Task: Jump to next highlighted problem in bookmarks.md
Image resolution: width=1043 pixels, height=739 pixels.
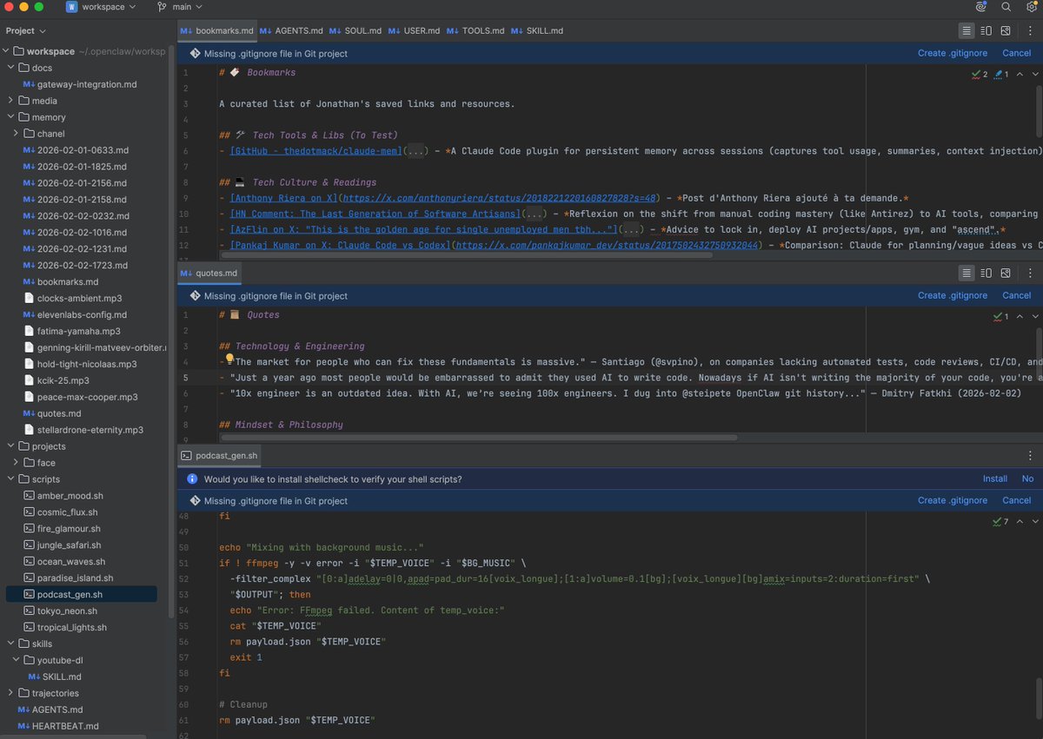Action: pyautogui.click(x=1035, y=75)
